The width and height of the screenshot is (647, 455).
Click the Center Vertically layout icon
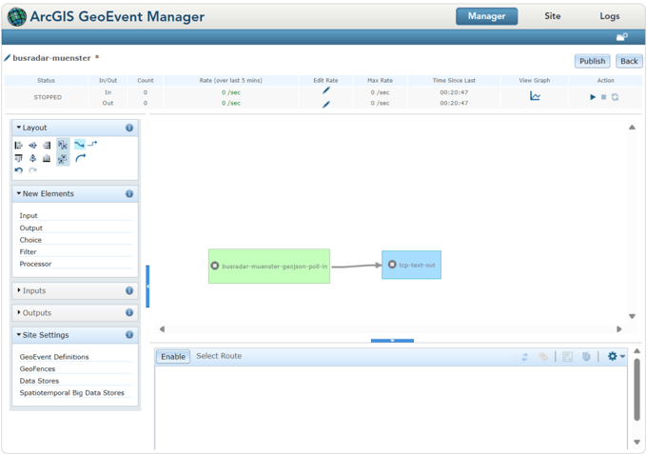pyautogui.click(x=32, y=158)
